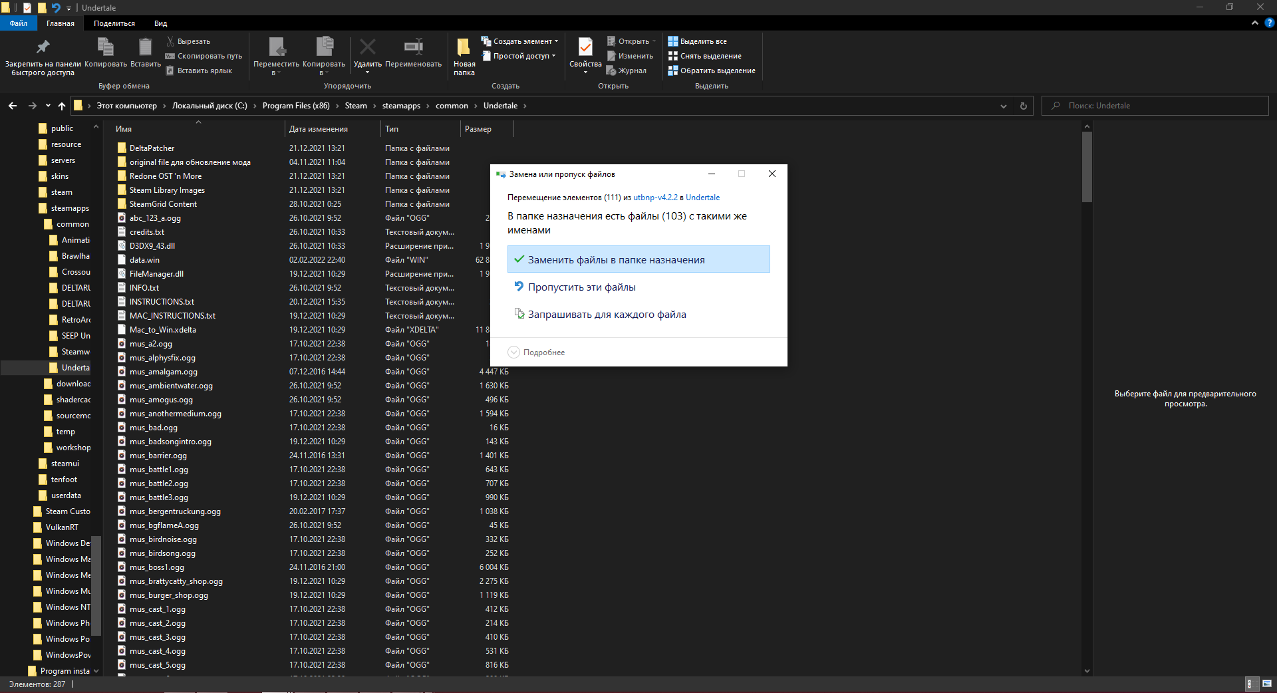The height and width of the screenshot is (693, 1277).
Task: Select the mus_amogus.ogg file
Action: 161,400
